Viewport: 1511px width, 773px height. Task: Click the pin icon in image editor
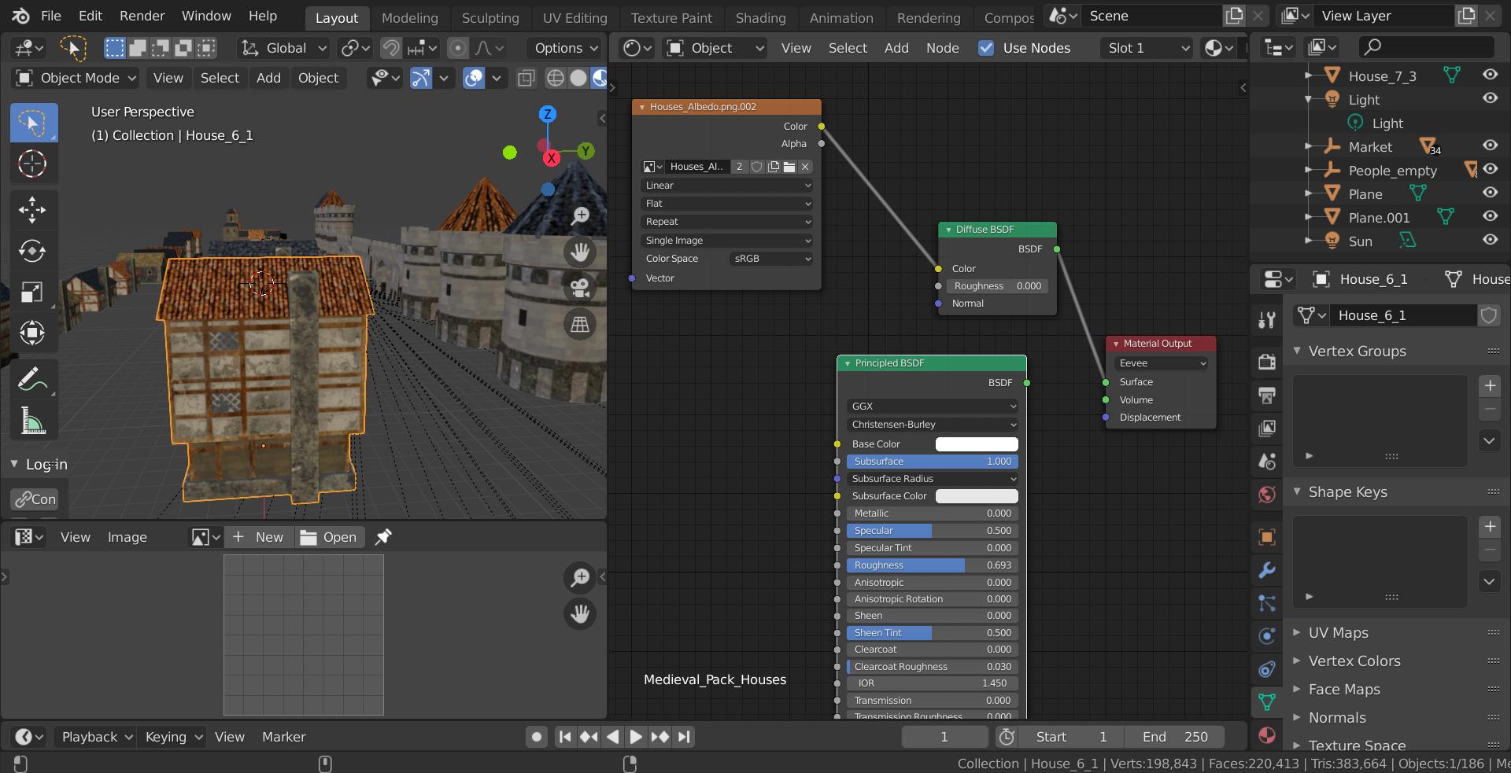383,537
